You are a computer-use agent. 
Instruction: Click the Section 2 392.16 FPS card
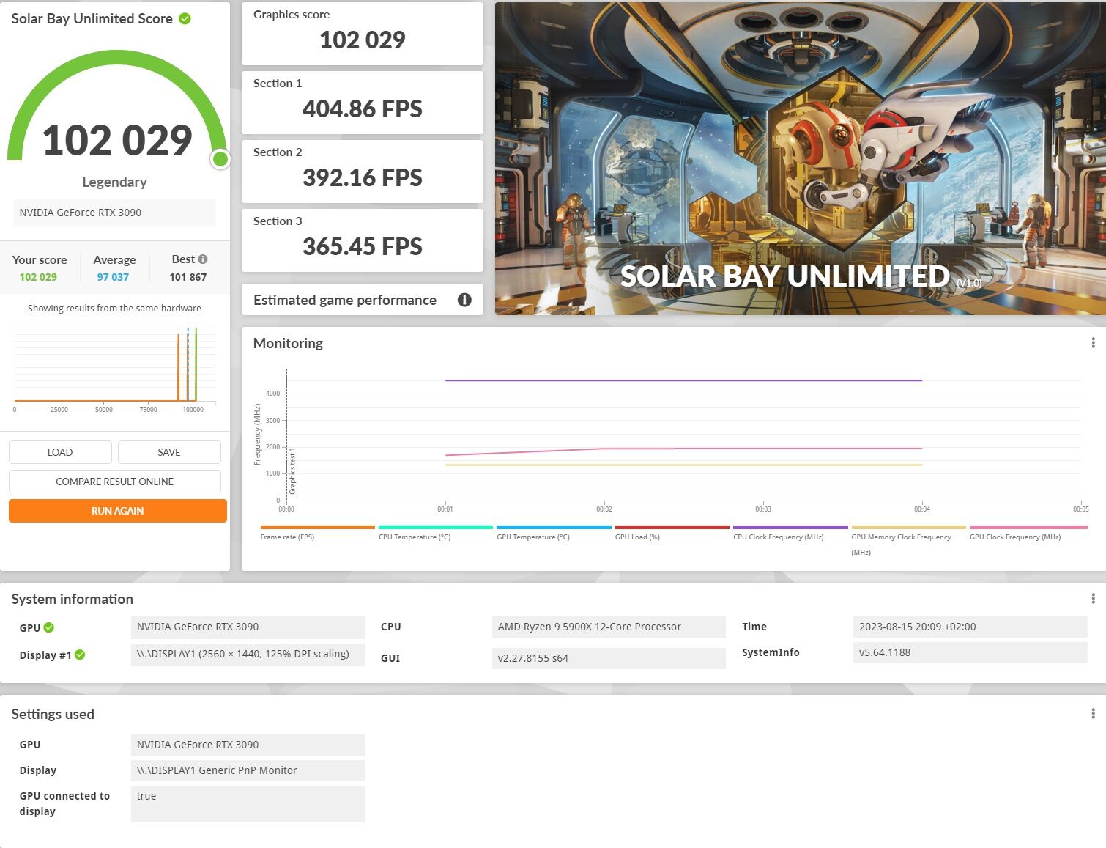point(363,171)
